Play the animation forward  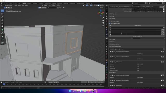click(54, 82)
